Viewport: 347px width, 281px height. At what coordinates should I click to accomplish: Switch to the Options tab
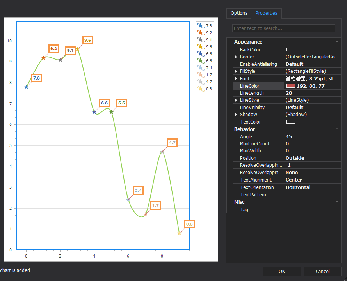point(239,13)
